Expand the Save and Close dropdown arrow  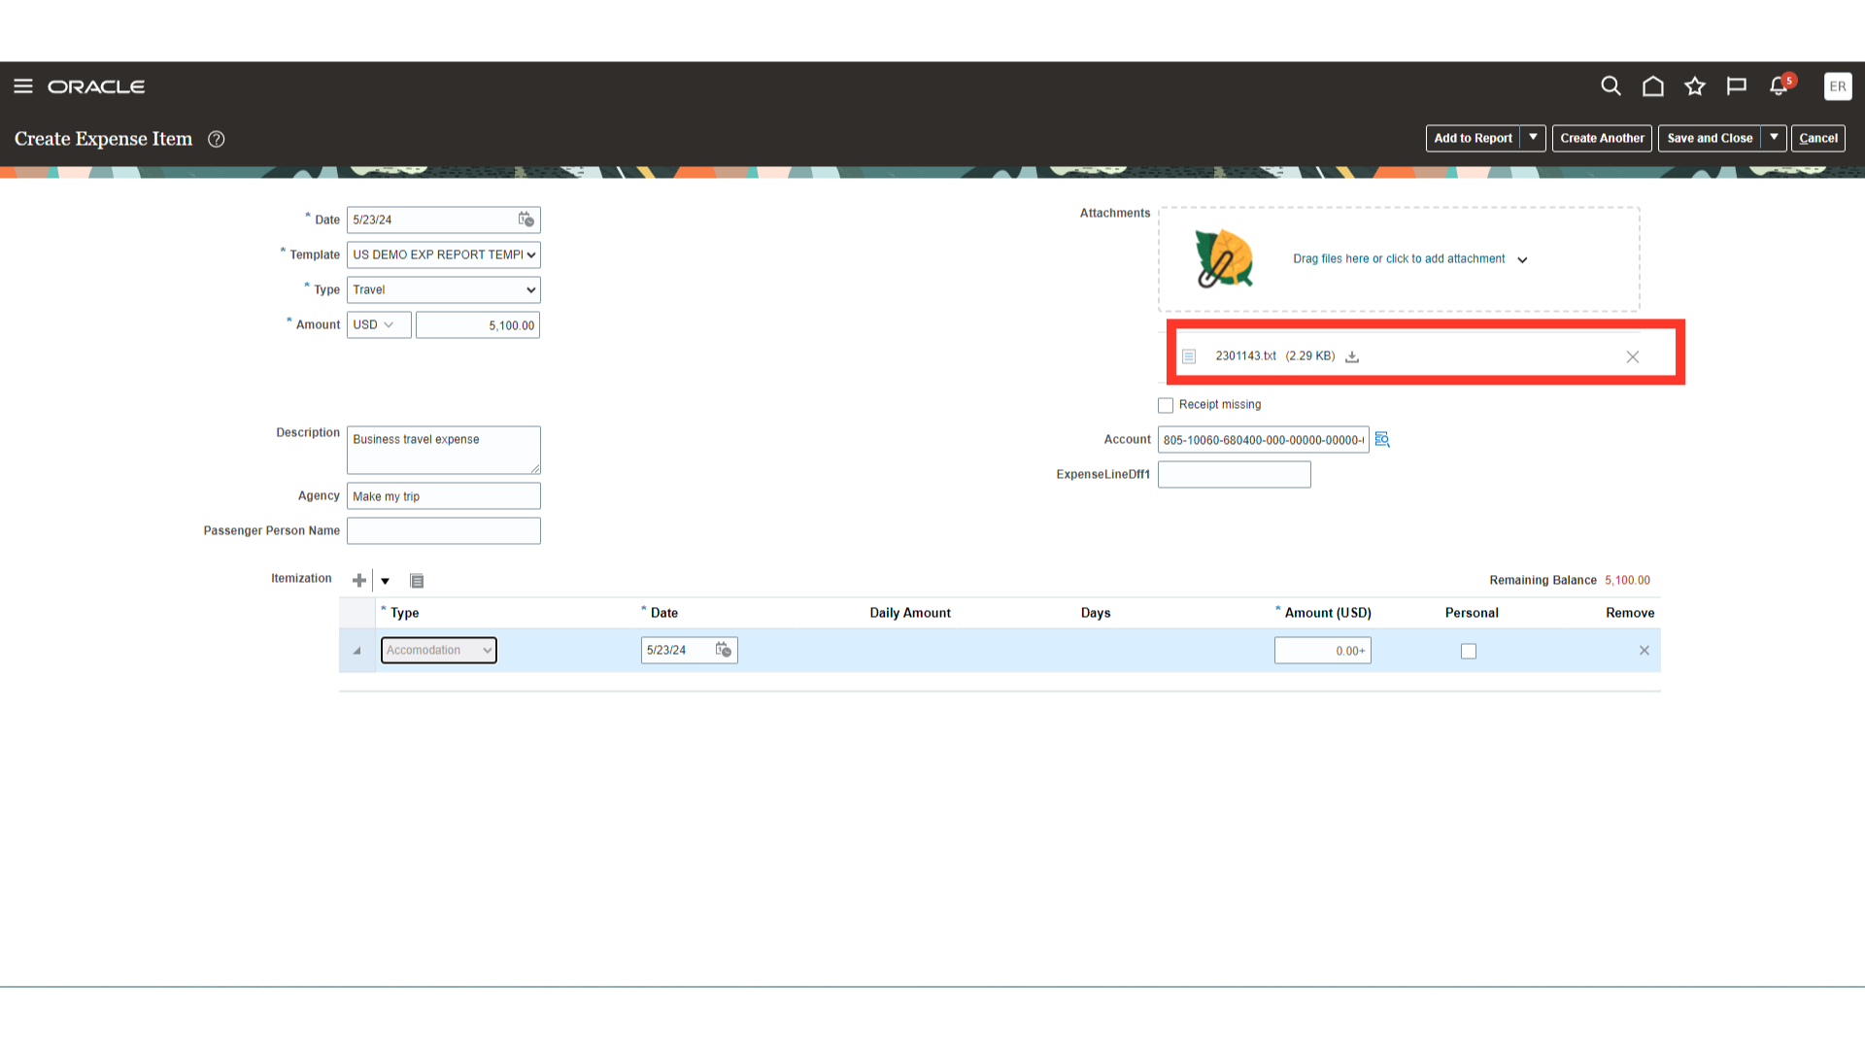point(1775,138)
